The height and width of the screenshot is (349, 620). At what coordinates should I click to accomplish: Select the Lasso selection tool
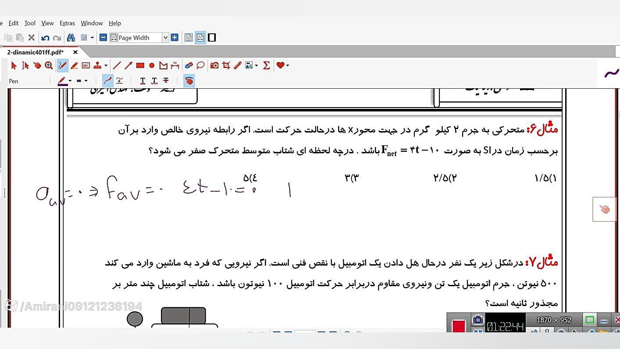[x=200, y=65]
